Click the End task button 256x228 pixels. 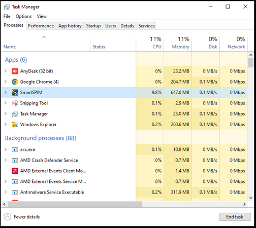[x=235, y=217]
